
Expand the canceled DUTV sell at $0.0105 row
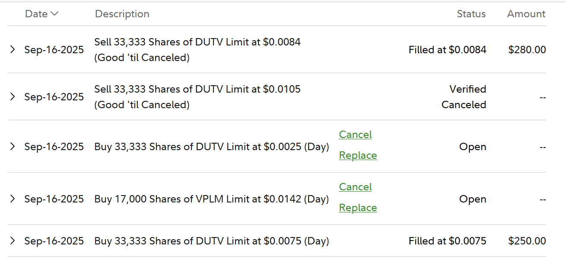pyautogui.click(x=13, y=96)
